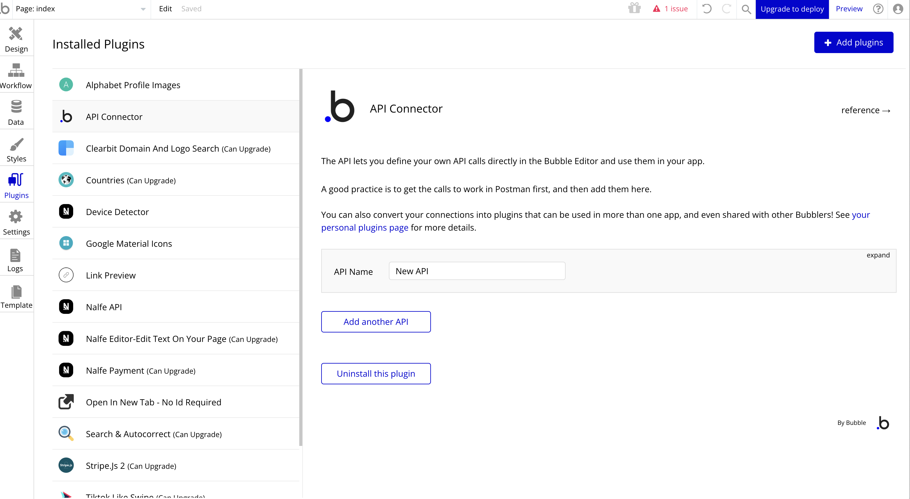Click the API Name input field
910x499 pixels.
tap(477, 271)
